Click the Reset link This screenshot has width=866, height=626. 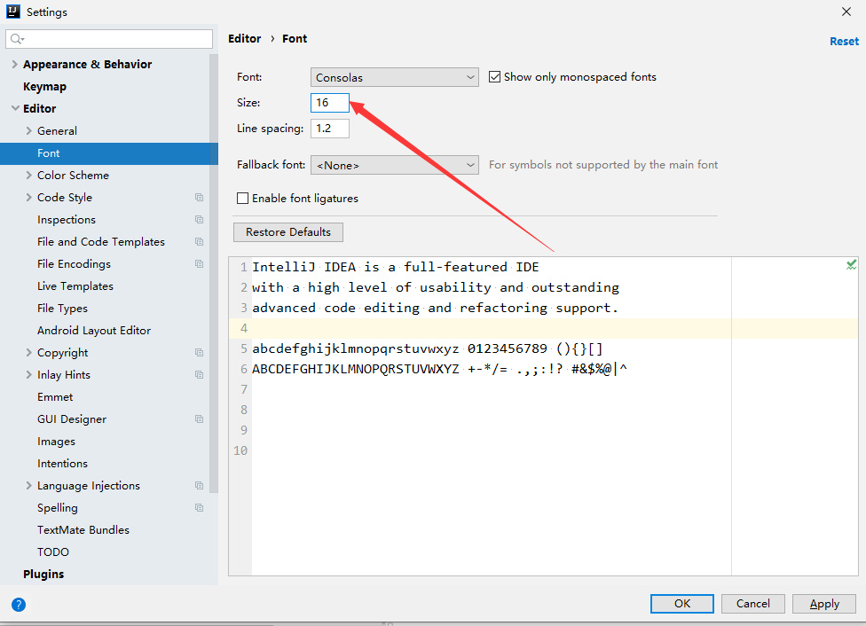[844, 42]
